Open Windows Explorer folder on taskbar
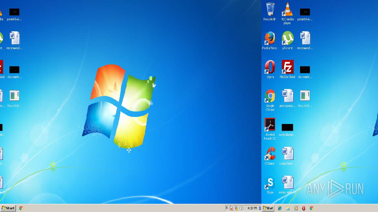The image size is (378, 212). (x=288, y=208)
